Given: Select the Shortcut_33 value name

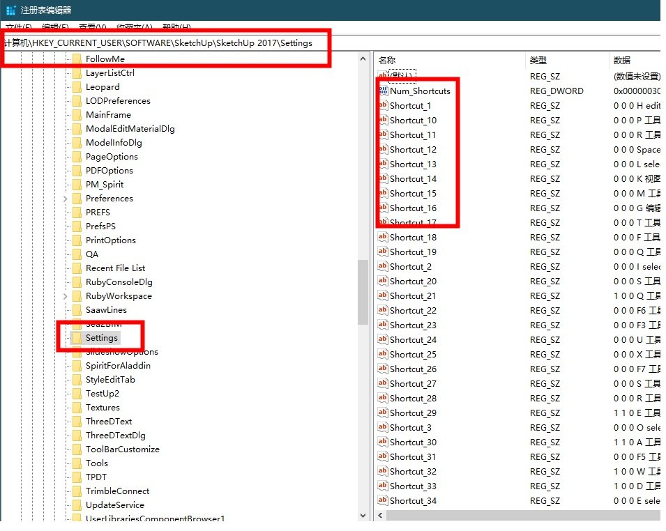Looking at the screenshot, I should (x=414, y=486).
